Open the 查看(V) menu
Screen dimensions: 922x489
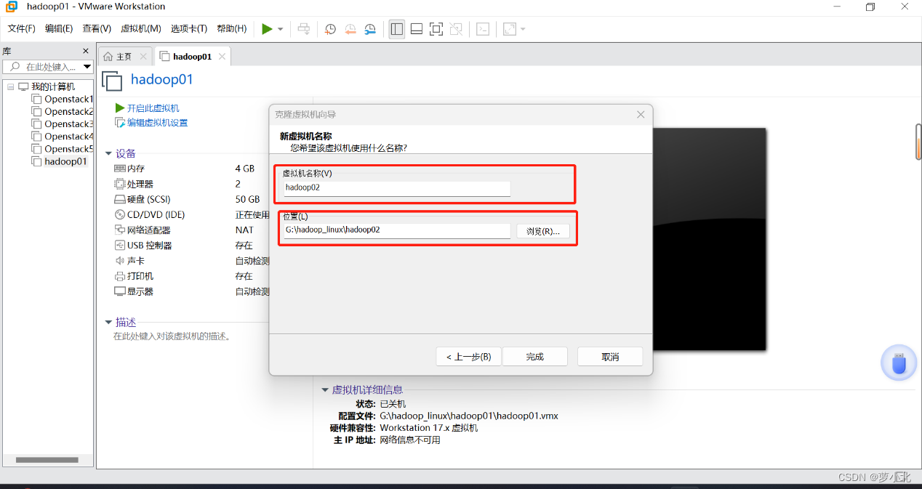[97, 29]
